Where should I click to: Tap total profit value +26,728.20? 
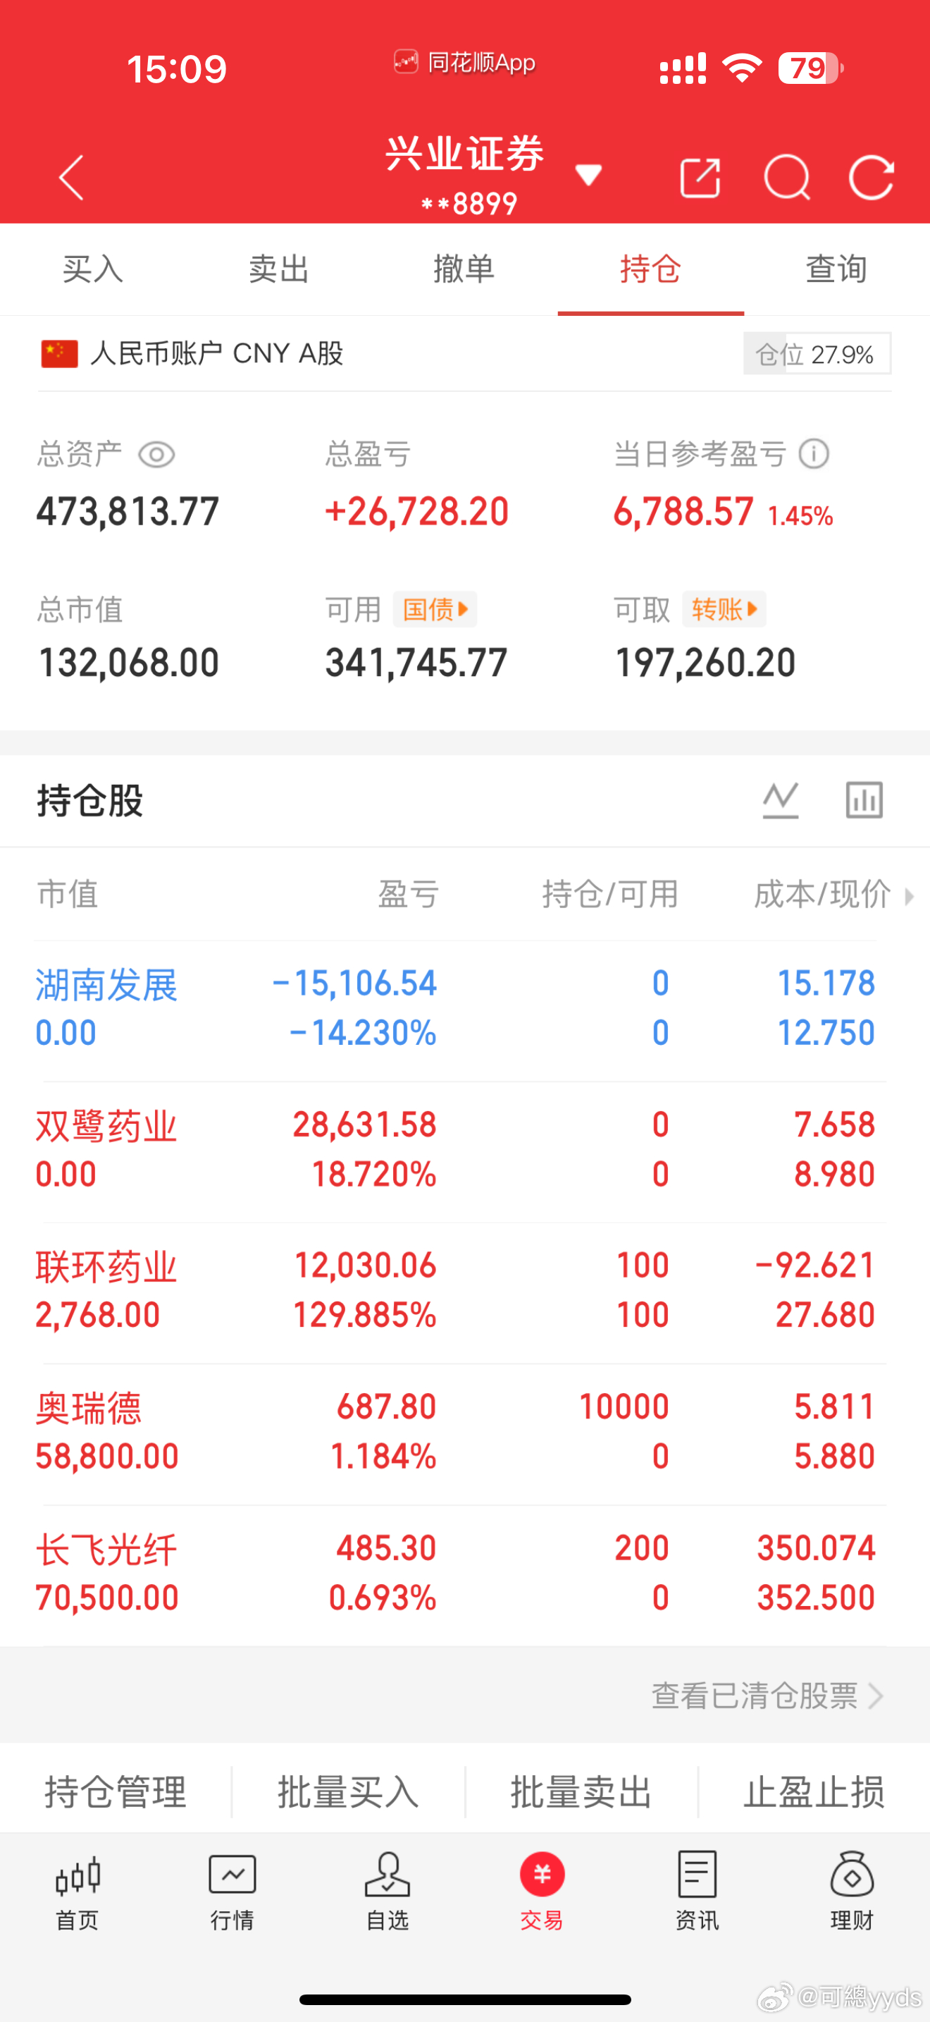point(416,512)
